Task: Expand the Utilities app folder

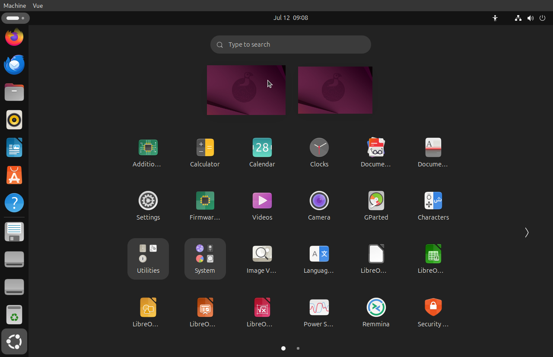Action: [x=148, y=258]
